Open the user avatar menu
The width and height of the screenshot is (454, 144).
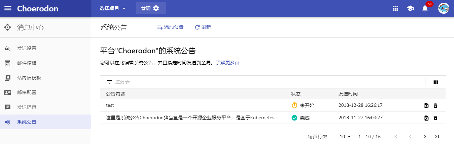444,8
